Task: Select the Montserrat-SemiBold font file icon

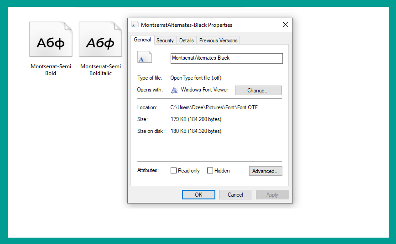Action: (x=51, y=39)
